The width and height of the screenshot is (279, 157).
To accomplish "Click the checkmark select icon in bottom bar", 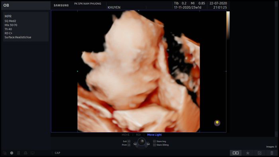I will coord(259,153).
